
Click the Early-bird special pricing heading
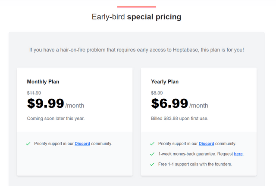pyautogui.click(x=137, y=17)
